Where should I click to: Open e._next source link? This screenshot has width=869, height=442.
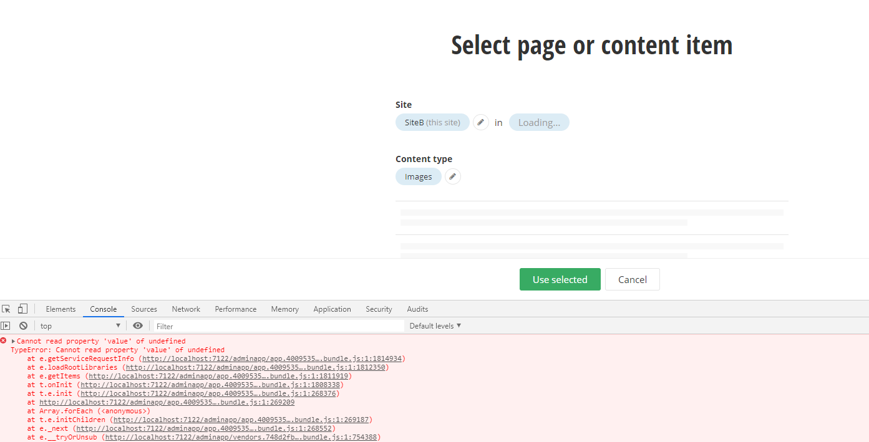tap(204, 429)
